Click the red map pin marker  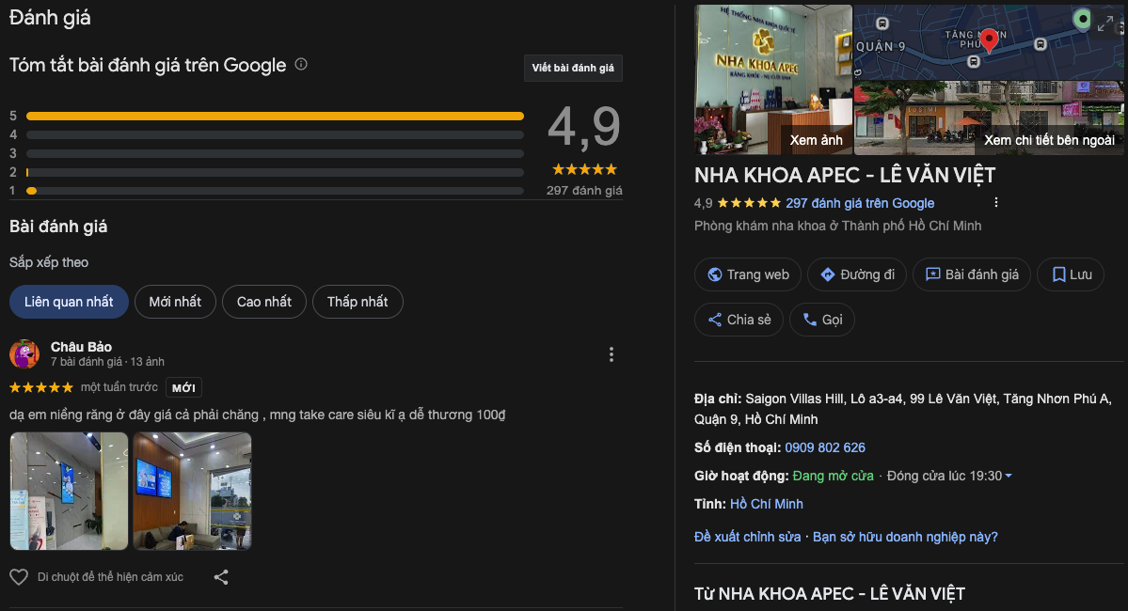[989, 44]
